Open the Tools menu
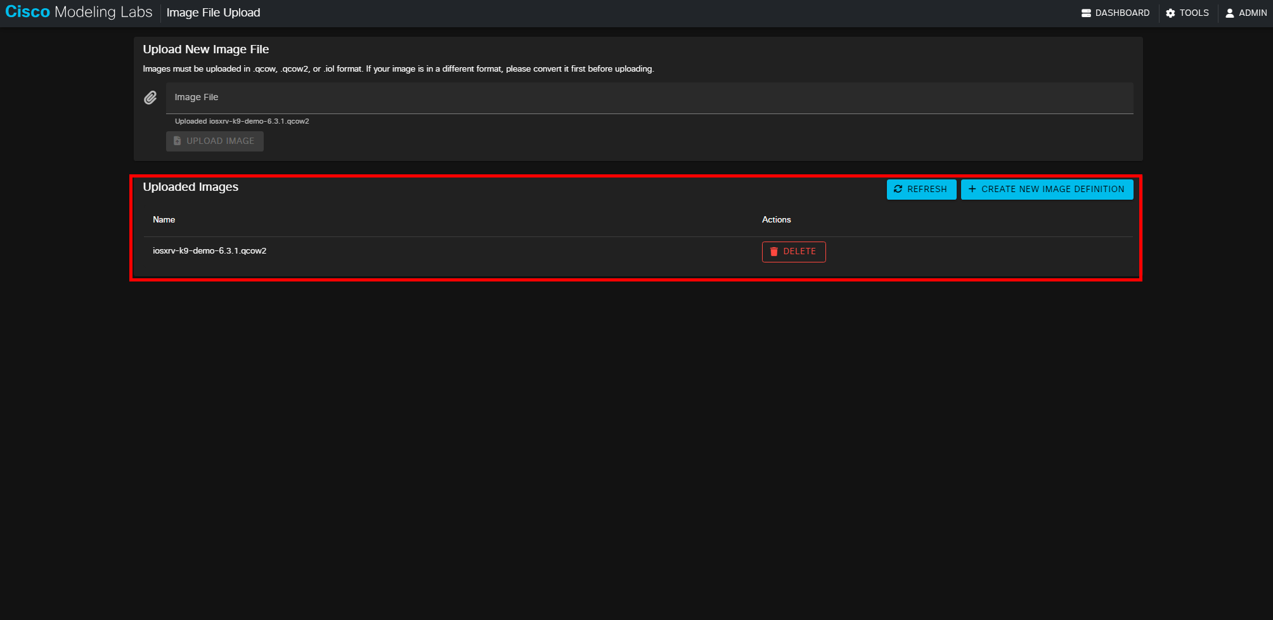 coord(1187,13)
